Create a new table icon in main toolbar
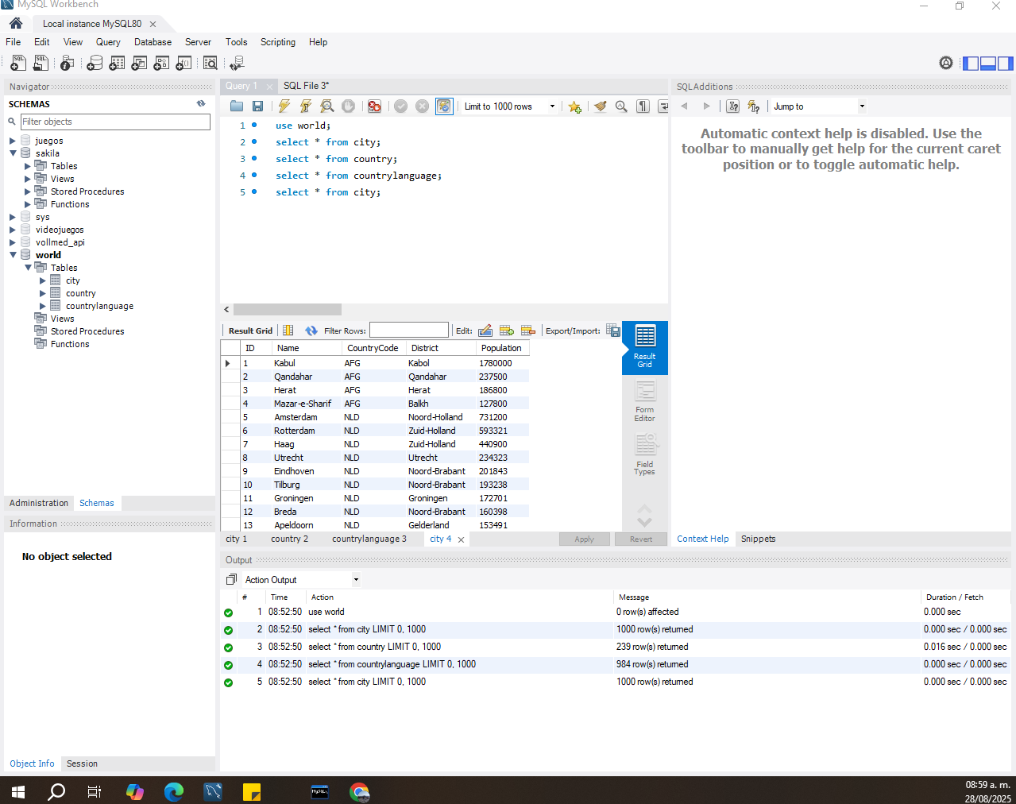 tap(117, 63)
